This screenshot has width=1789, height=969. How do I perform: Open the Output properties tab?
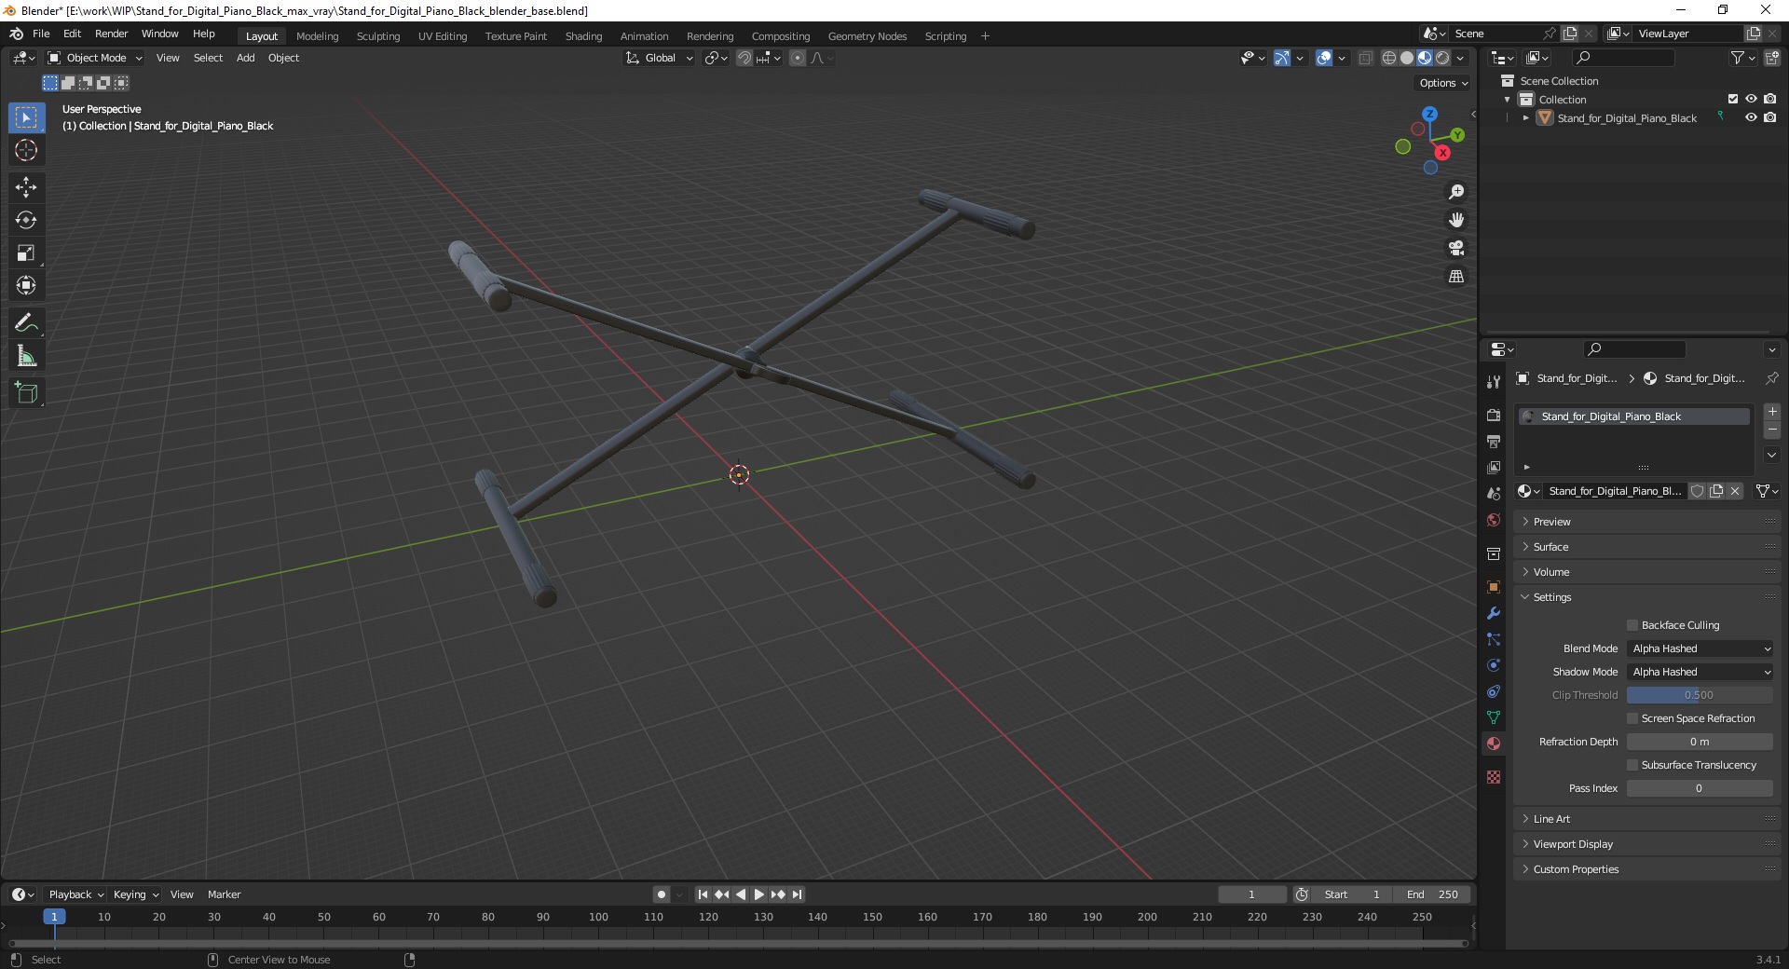click(1494, 441)
